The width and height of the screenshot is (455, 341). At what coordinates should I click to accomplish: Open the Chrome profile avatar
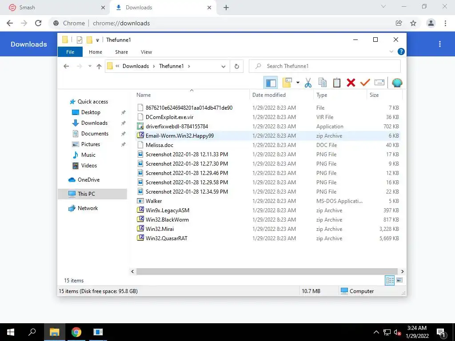(x=431, y=23)
